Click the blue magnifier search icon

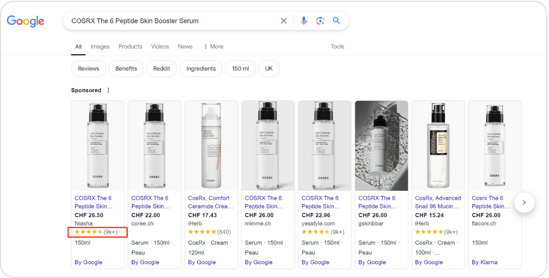pyautogui.click(x=337, y=21)
